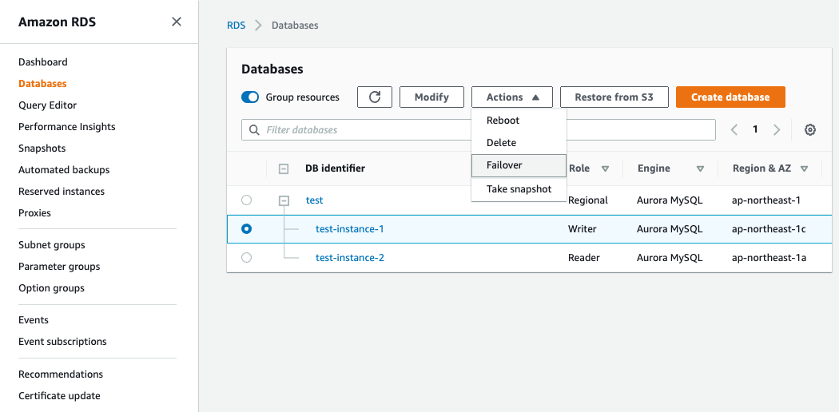Screen dimensions: 839x412
Task: Choose Failover from the Actions menu
Action: [519, 165]
